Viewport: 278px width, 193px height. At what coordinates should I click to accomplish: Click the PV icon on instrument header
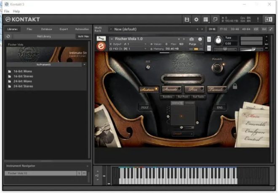point(266,48)
